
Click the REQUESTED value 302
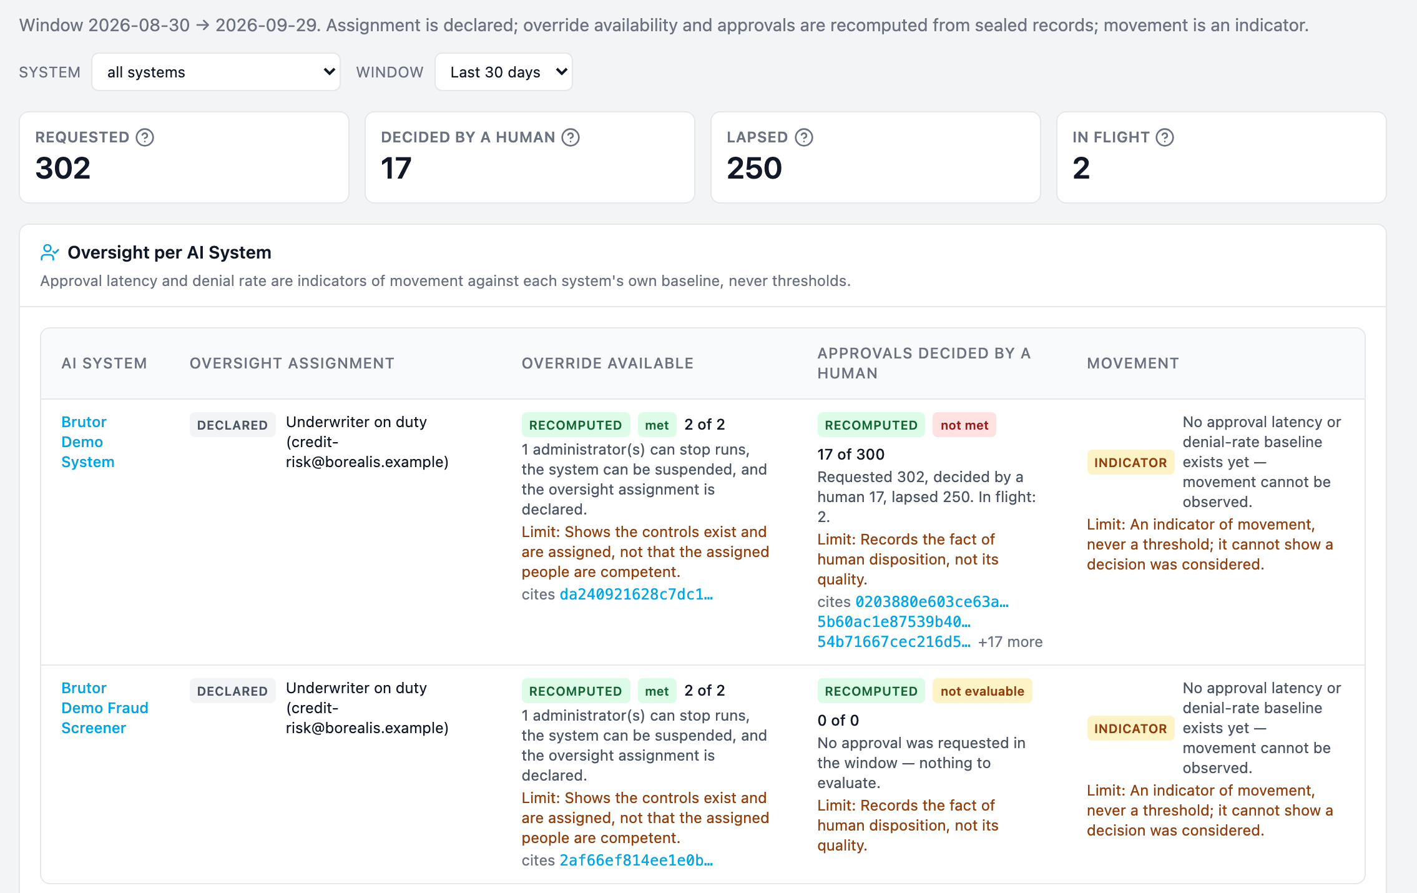(63, 169)
